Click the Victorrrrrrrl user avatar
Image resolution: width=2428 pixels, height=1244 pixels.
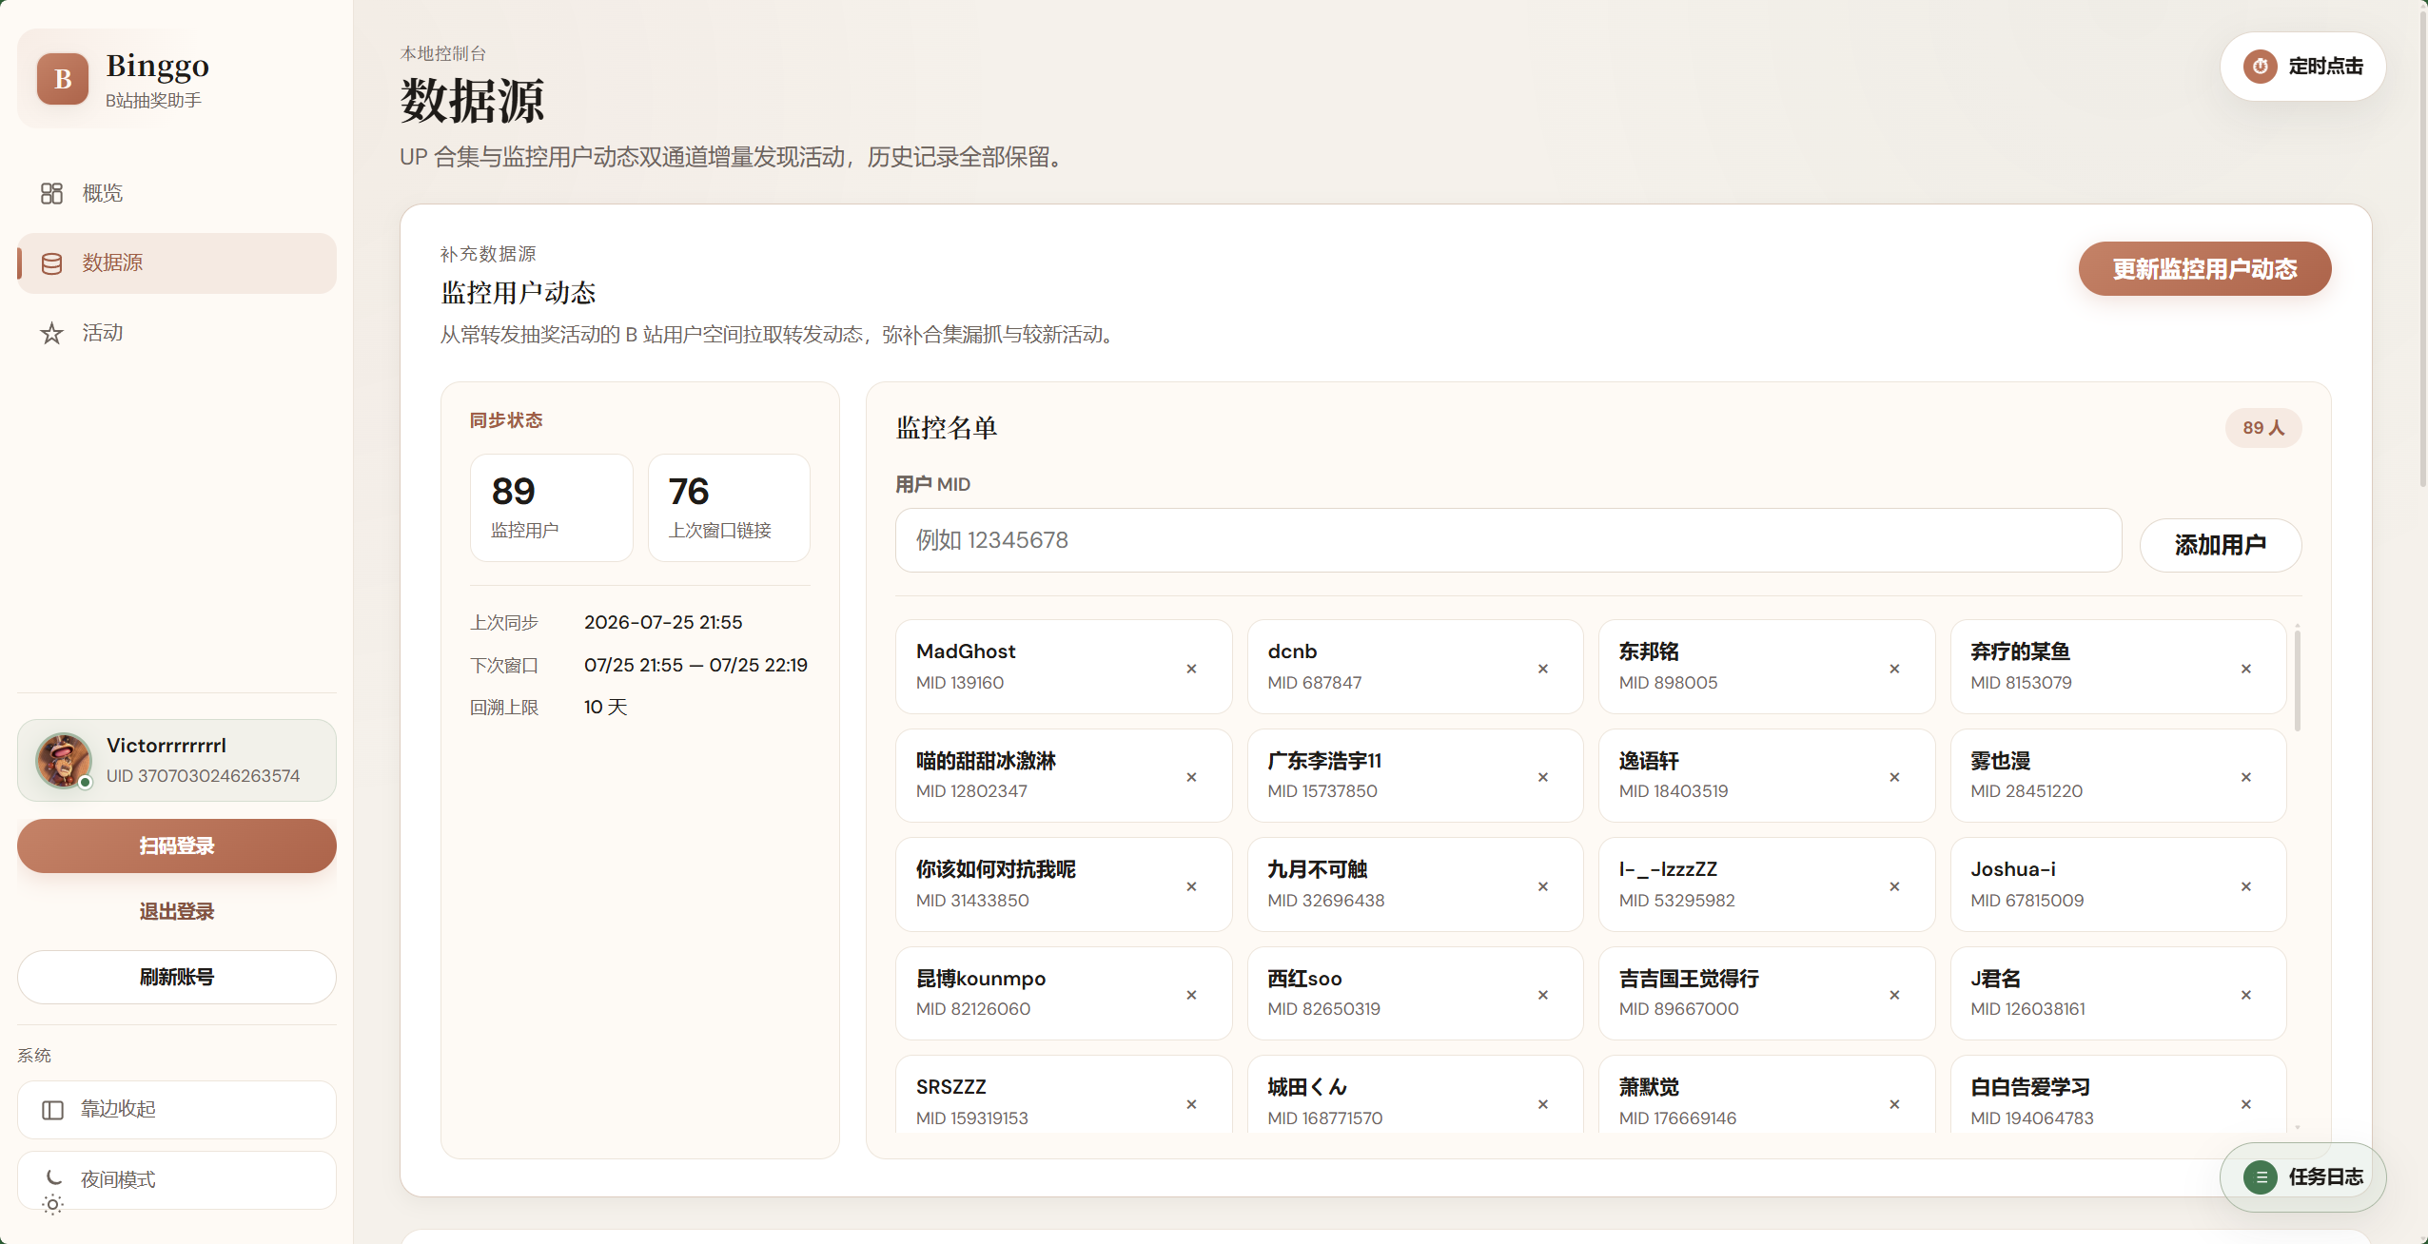point(63,760)
